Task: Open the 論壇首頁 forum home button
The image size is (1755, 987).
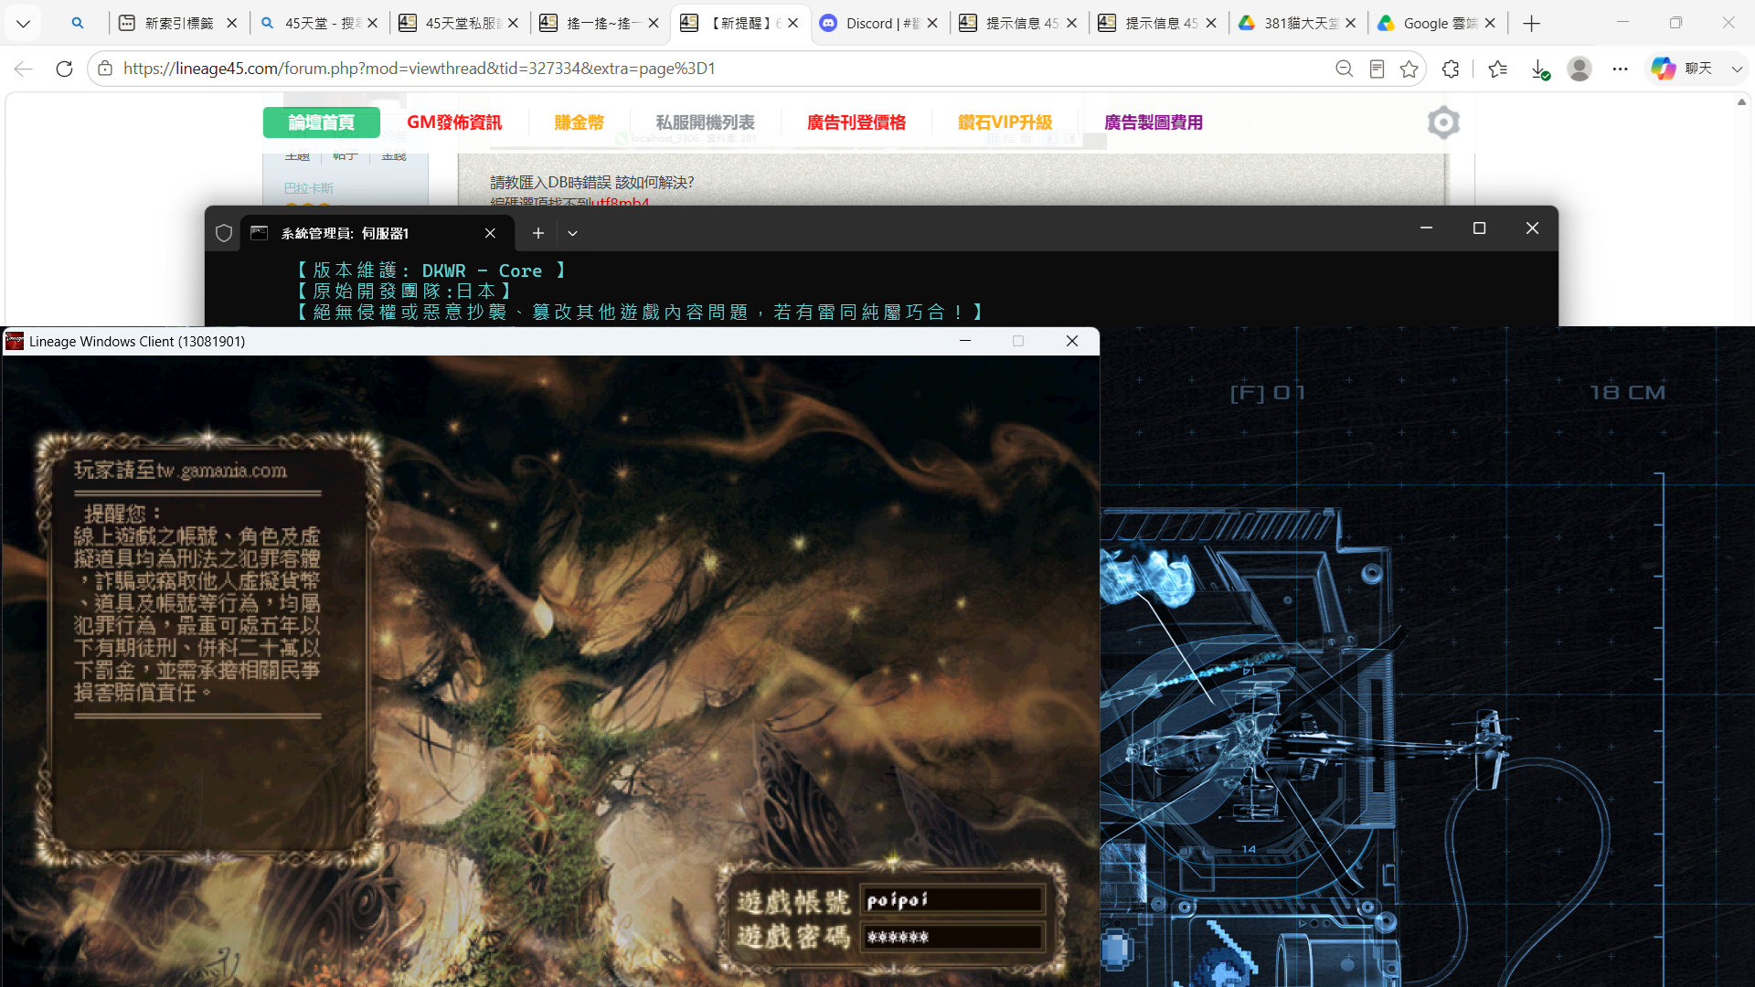Action: point(322,122)
